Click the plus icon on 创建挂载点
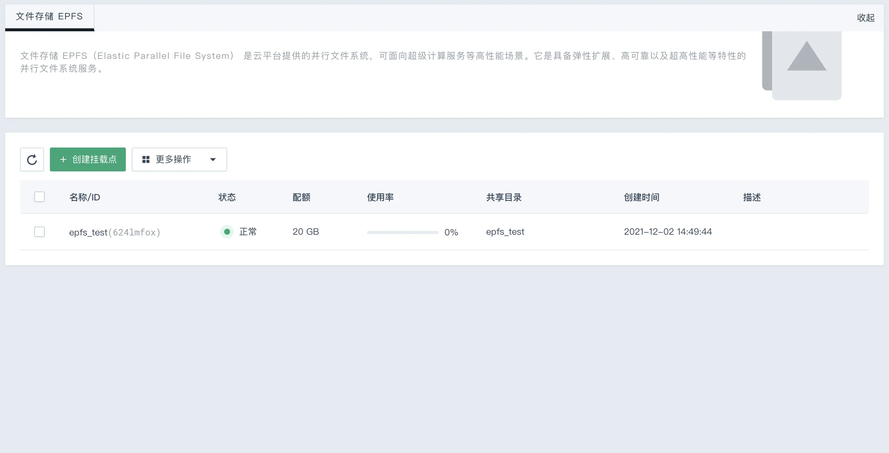 [x=63, y=159]
